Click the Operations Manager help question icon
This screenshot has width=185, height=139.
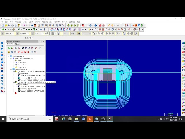click(40, 48)
